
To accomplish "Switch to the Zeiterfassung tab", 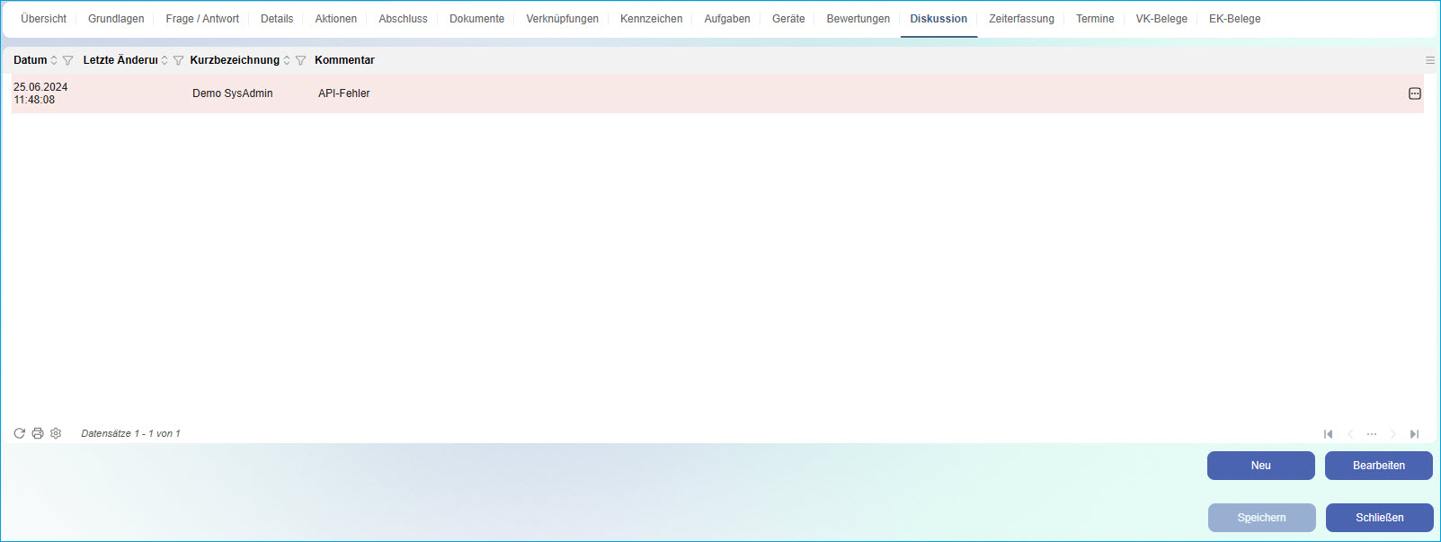I will tap(1021, 19).
